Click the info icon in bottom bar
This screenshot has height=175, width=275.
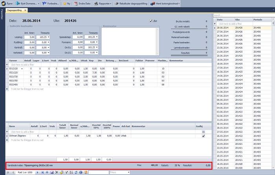click(x=80, y=172)
